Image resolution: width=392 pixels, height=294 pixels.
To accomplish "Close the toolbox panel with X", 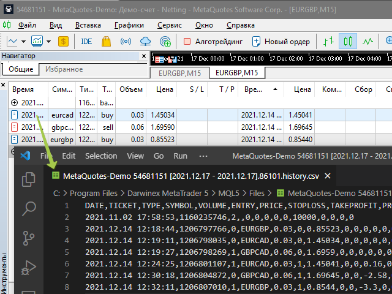I will [x=3, y=85].
